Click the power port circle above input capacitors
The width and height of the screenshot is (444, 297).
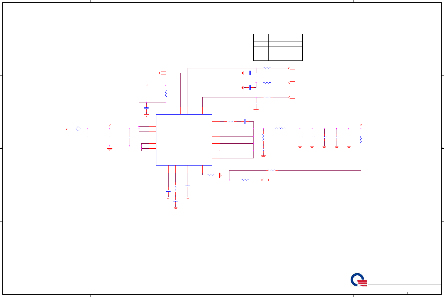coord(110,125)
